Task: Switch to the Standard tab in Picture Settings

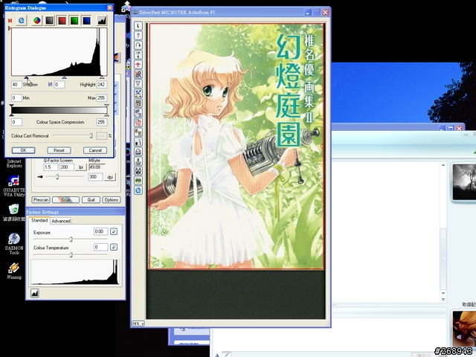Action: [x=39, y=220]
